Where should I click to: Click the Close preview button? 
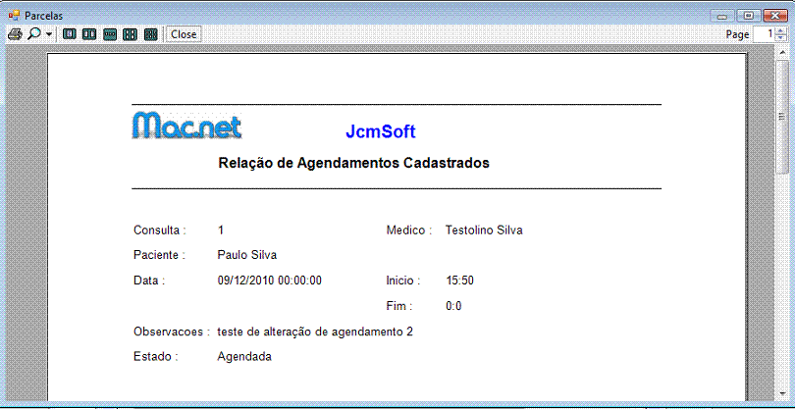(x=184, y=34)
